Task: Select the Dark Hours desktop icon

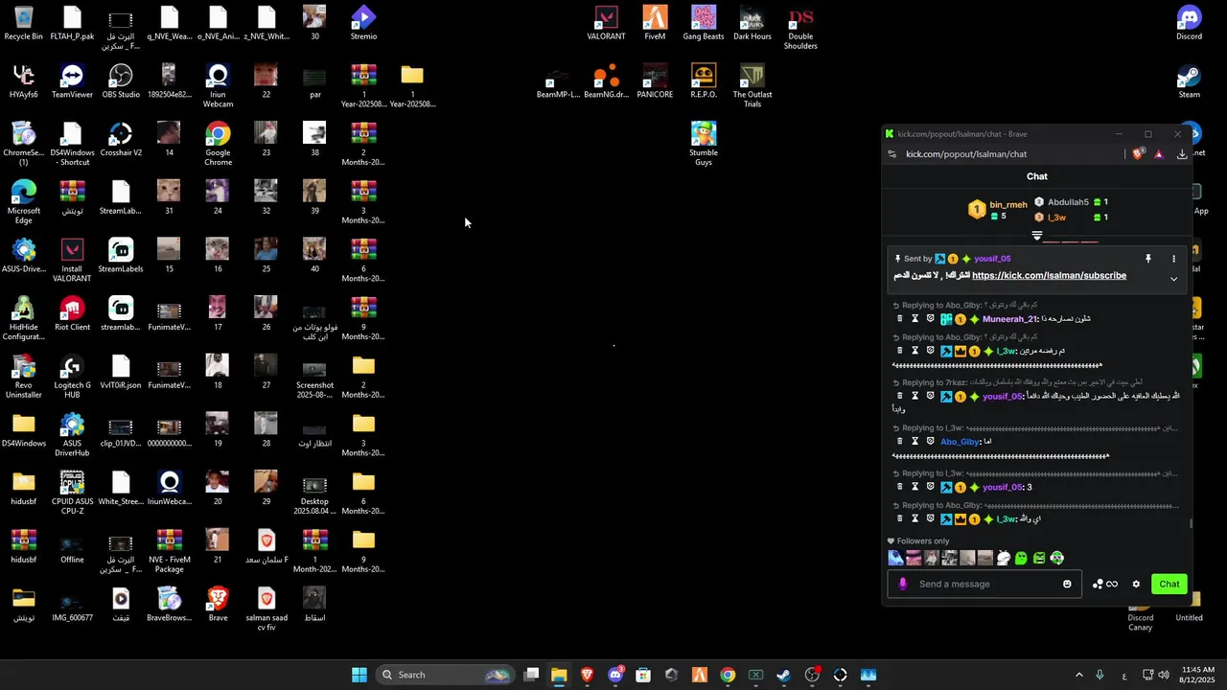Action: tap(752, 23)
